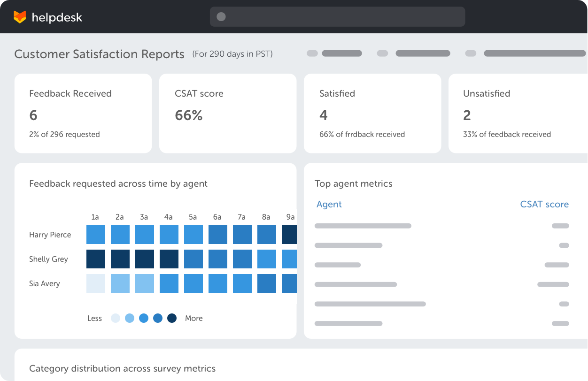The width and height of the screenshot is (588, 381).
Task: Click 'Category distribution across survey metrics' title
Action: [x=122, y=368]
